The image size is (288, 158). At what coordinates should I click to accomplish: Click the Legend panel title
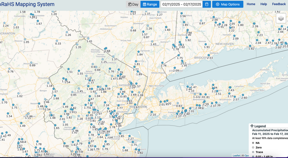260,126
